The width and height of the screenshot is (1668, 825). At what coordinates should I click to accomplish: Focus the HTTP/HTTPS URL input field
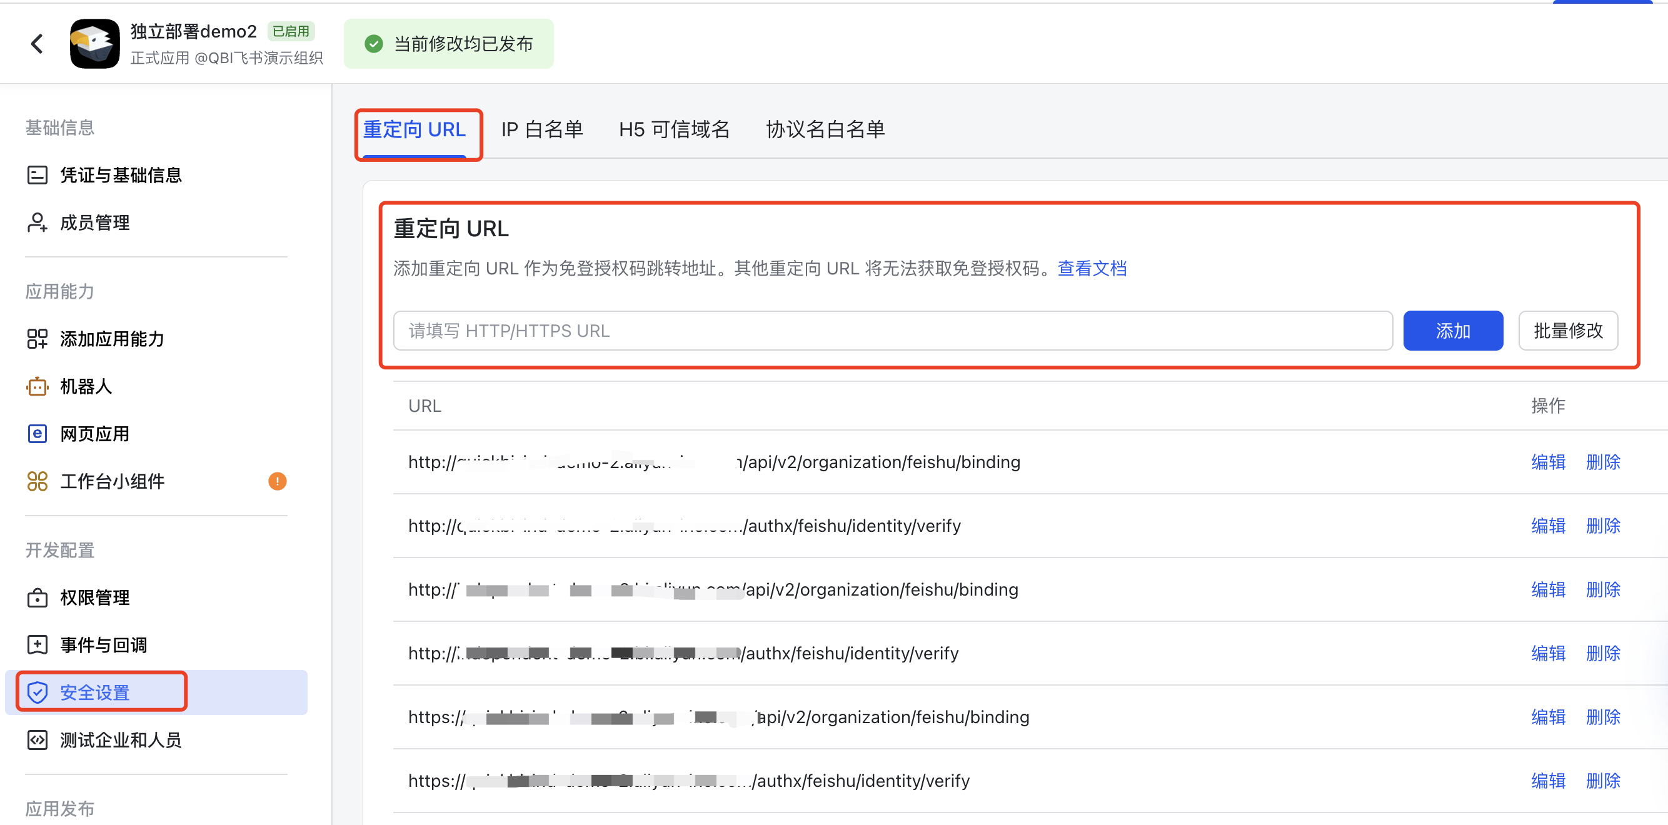tap(892, 331)
